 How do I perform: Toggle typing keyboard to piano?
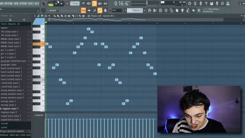point(83,10)
